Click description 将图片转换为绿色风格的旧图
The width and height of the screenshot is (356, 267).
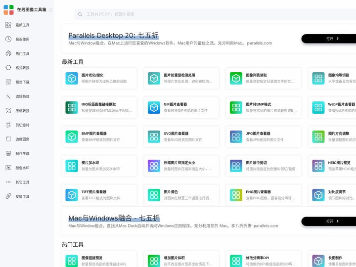(104, 81)
